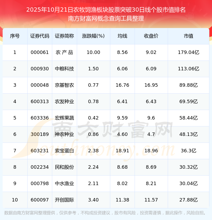Screen dimensions: 212x220
Task: Click moving average 16.76
Action: (x=122, y=85)
